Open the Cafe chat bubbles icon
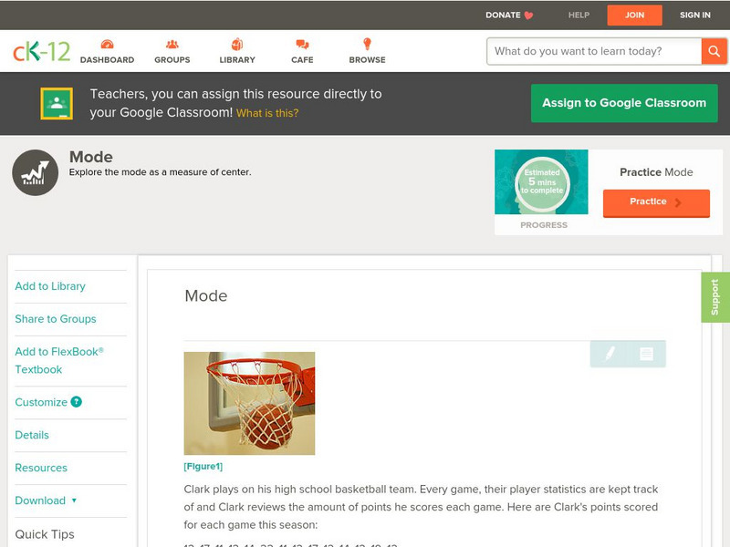Image resolution: width=730 pixels, height=547 pixels. pos(302,44)
